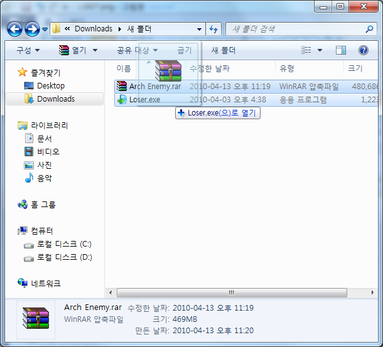
Task: Click the 즐겨찾기 favorites star icon
Action: coord(22,72)
